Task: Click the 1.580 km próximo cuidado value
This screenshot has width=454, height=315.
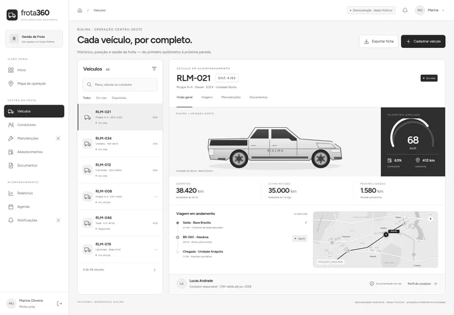Action: point(372,191)
